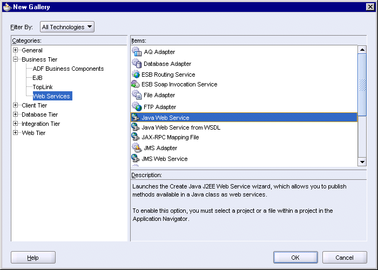
Task: Expand the Web Tier category
Action: [x=16, y=133]
